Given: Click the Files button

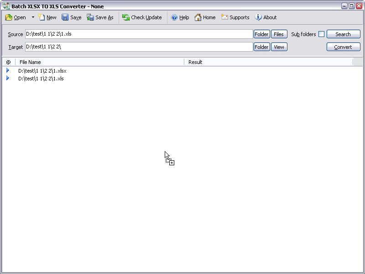Looking at the screenshot, I should 279,34.
